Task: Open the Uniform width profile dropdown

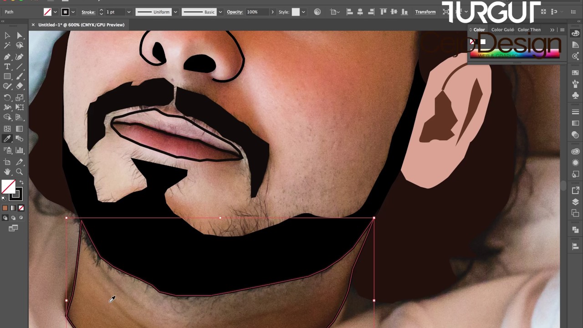Action: [x=175, y=12]
